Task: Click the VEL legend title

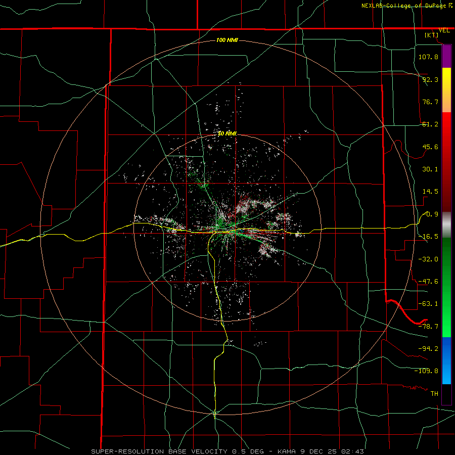Action: click(x=444, y=30)
